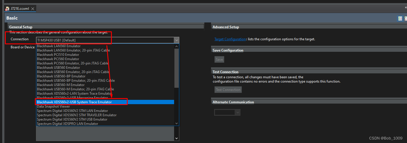This screenshot has height=143, width=407.
Task: Click the side-by-side layout icon in the Basic header
Action: click(x=400, y=18)
